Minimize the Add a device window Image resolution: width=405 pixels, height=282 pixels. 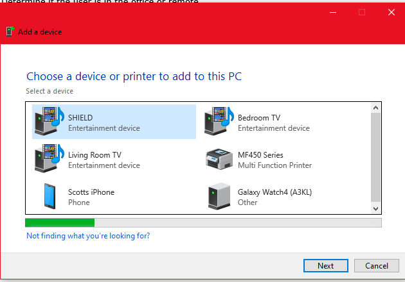click(x=333, y=12)
